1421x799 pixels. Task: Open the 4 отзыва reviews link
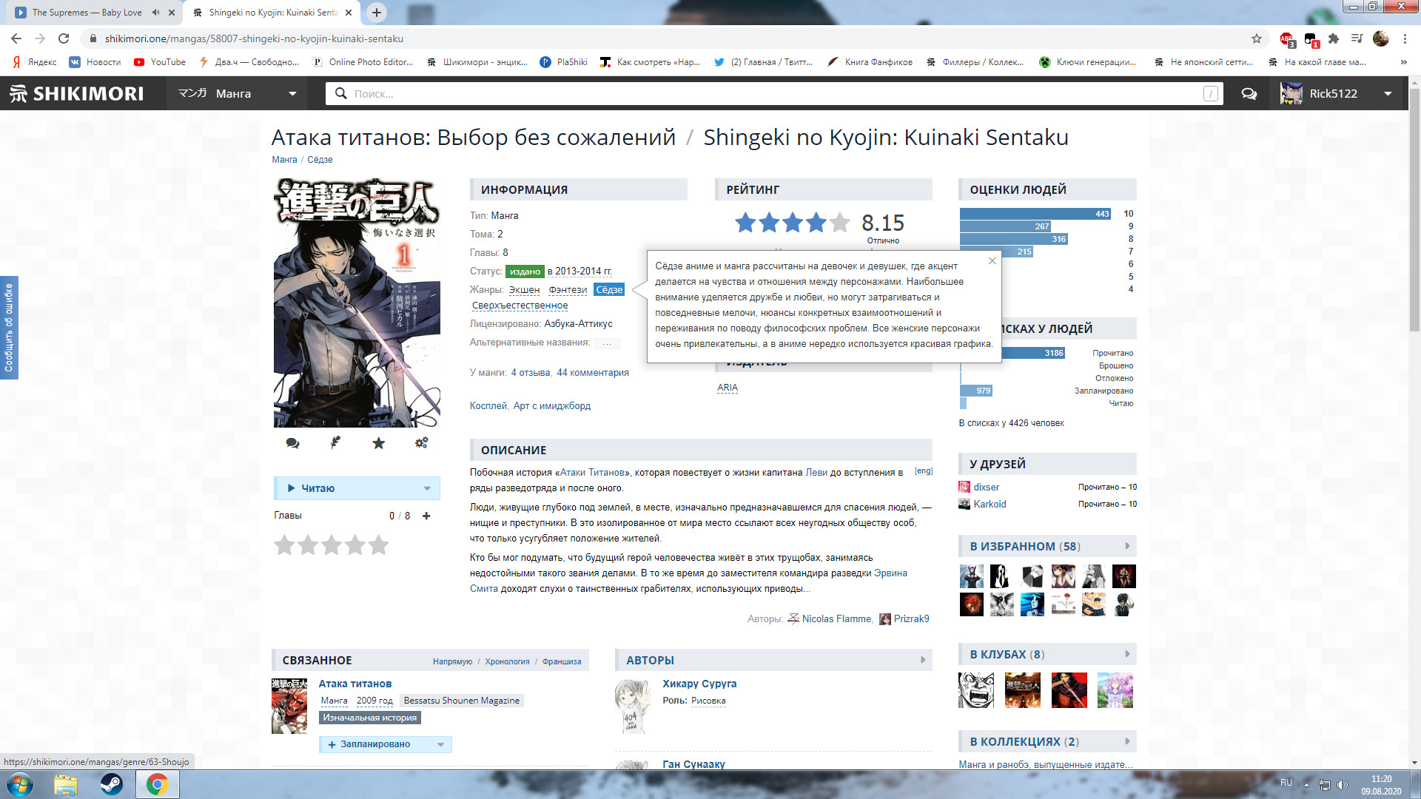(x=530, y=373)
